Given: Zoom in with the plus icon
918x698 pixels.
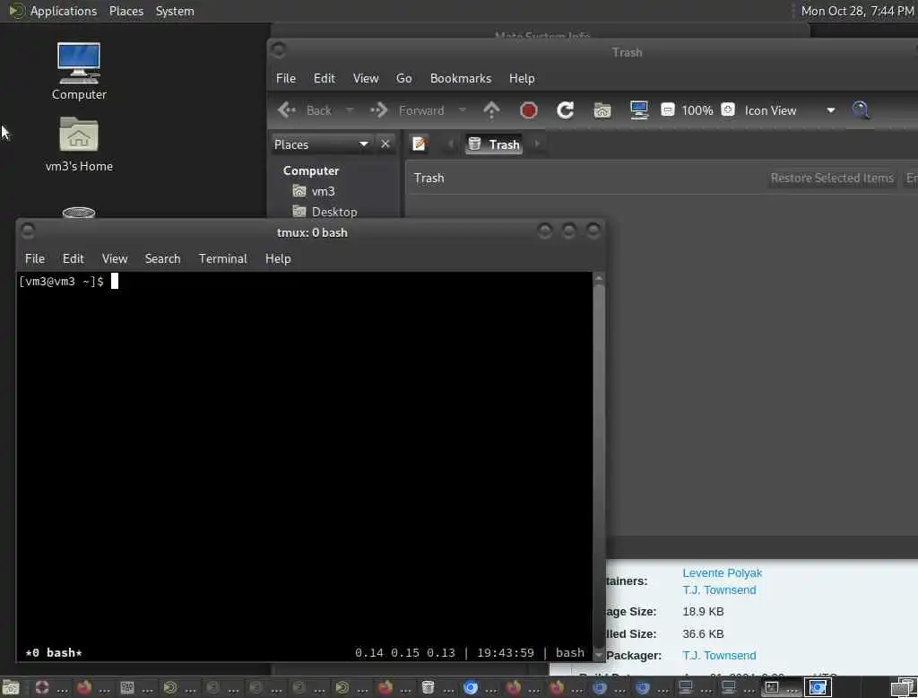Looking at the screenshot, I should point(728,110).
